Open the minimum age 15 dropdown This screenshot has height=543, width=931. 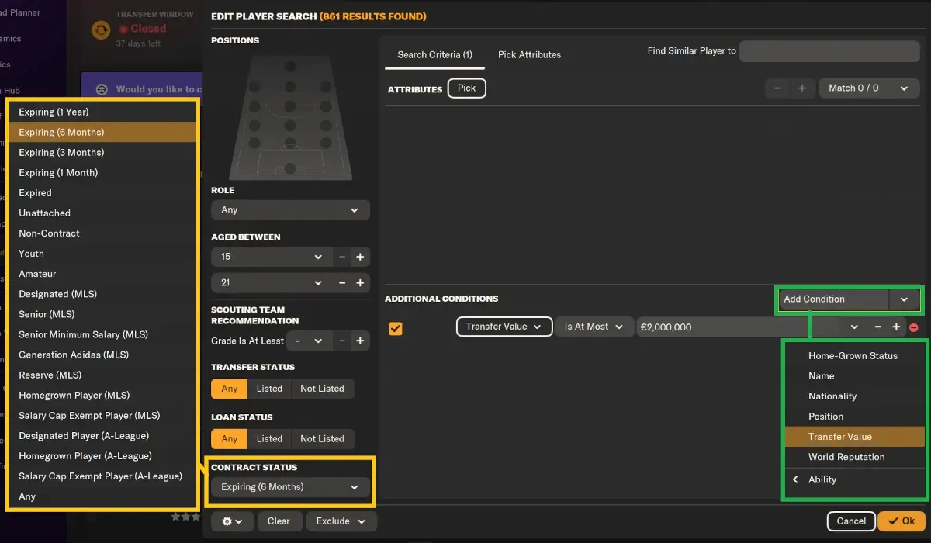272,257
